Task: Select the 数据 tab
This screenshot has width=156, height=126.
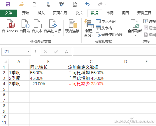Action: click(x=94, y=13)
